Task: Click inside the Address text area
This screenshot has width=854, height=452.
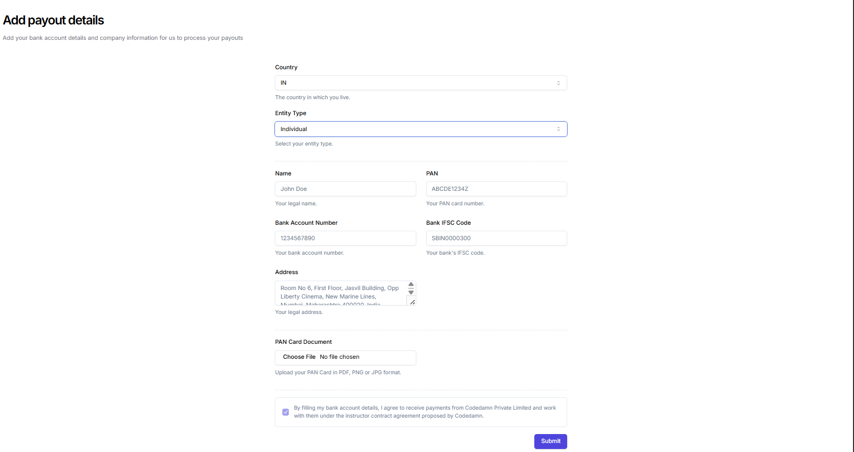Action: [341, 293]
